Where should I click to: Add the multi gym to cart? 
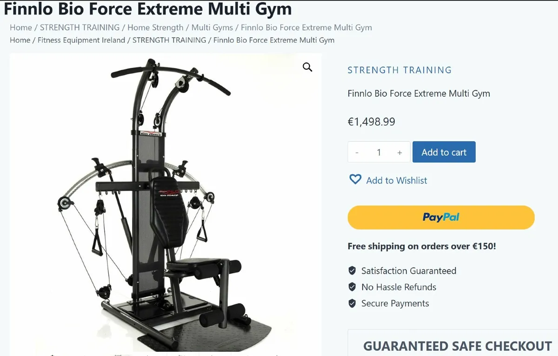tap(444, 152)
